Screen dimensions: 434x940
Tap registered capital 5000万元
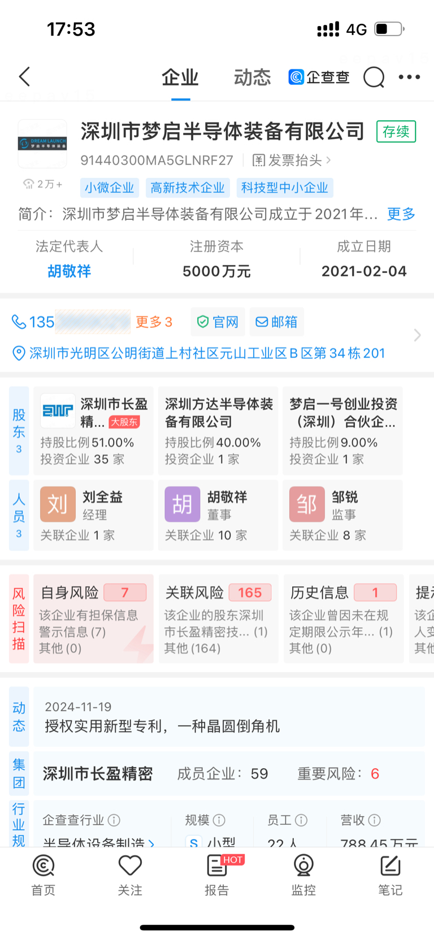coord(216,271)
